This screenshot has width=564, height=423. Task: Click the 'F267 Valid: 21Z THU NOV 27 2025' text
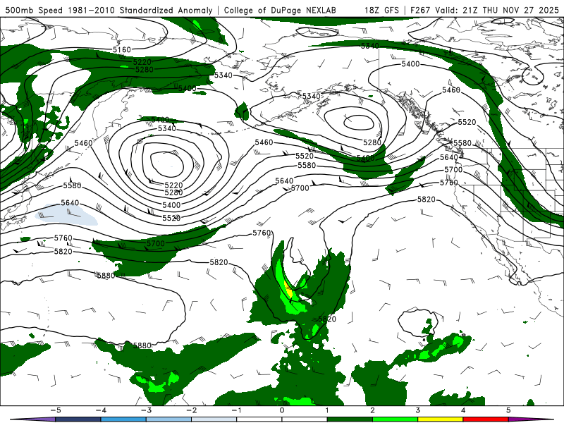[x=484, y=11]
